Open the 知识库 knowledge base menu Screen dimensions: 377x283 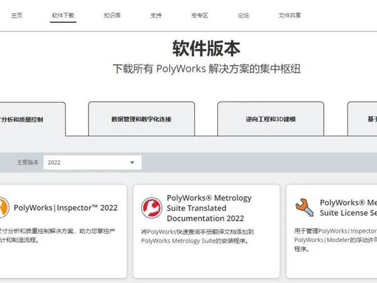112,15
